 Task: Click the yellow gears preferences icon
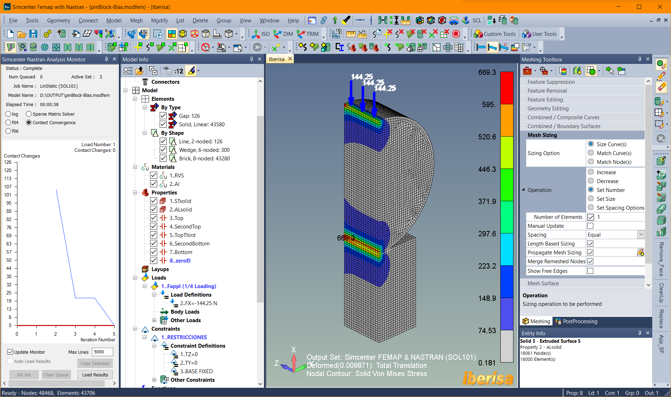point(47,34)
